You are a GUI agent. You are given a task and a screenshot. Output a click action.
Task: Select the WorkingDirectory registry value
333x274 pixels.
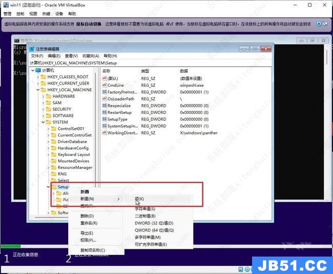(x=122, y=133)
